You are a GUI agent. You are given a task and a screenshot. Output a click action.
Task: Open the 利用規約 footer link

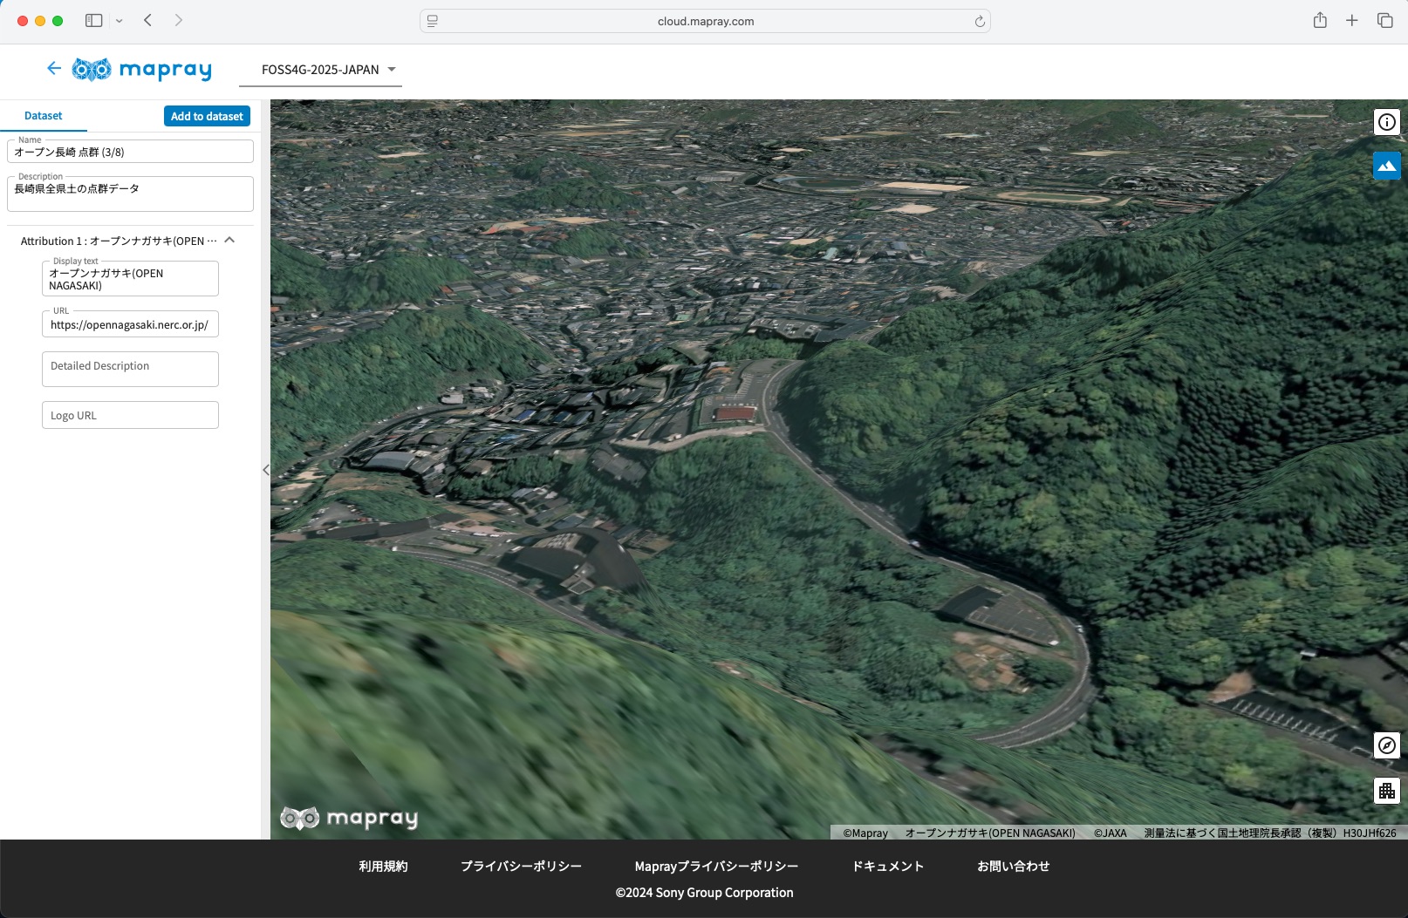click(x=383, y=866)
